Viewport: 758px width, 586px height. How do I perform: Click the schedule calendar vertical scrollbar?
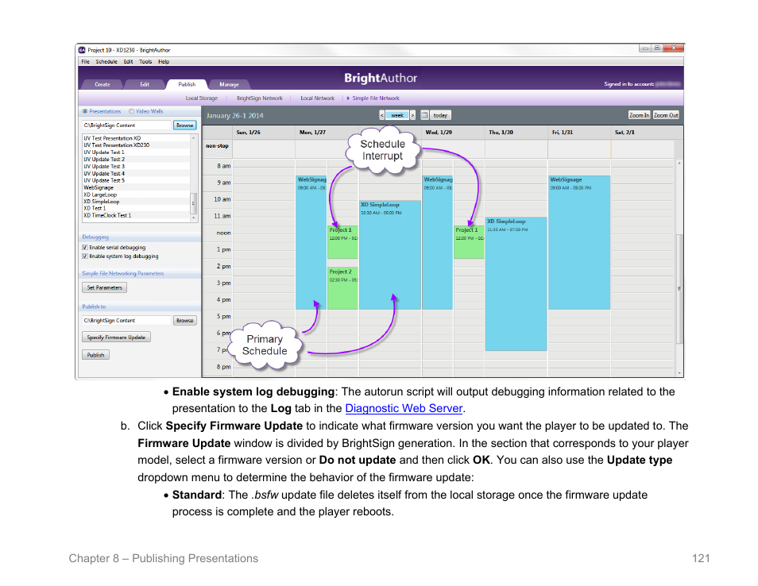coord(679,288)
